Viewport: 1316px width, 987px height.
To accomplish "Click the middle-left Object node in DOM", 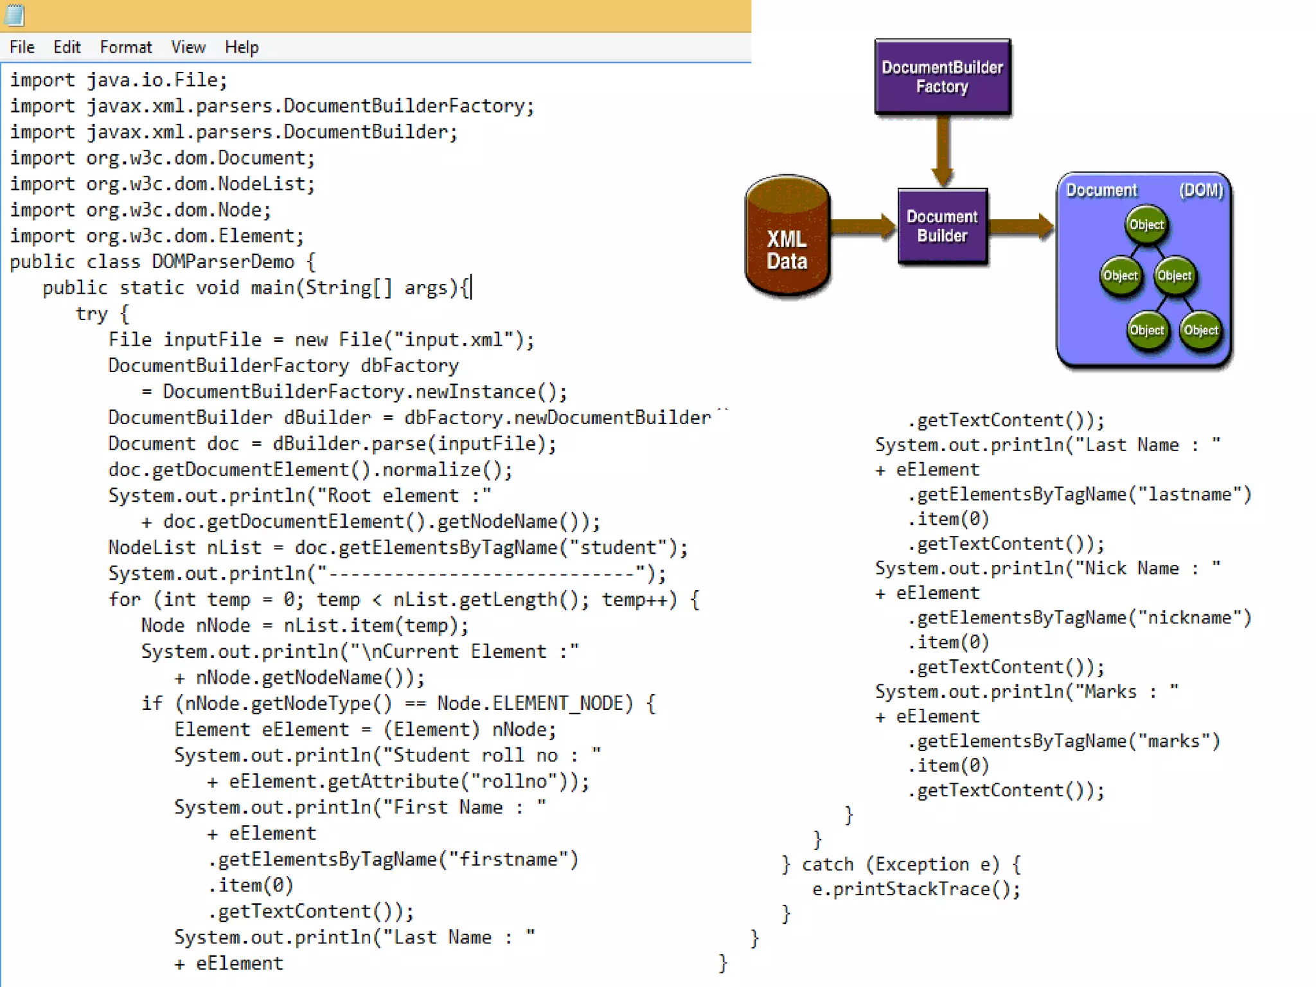I will tap(1120, 276).
